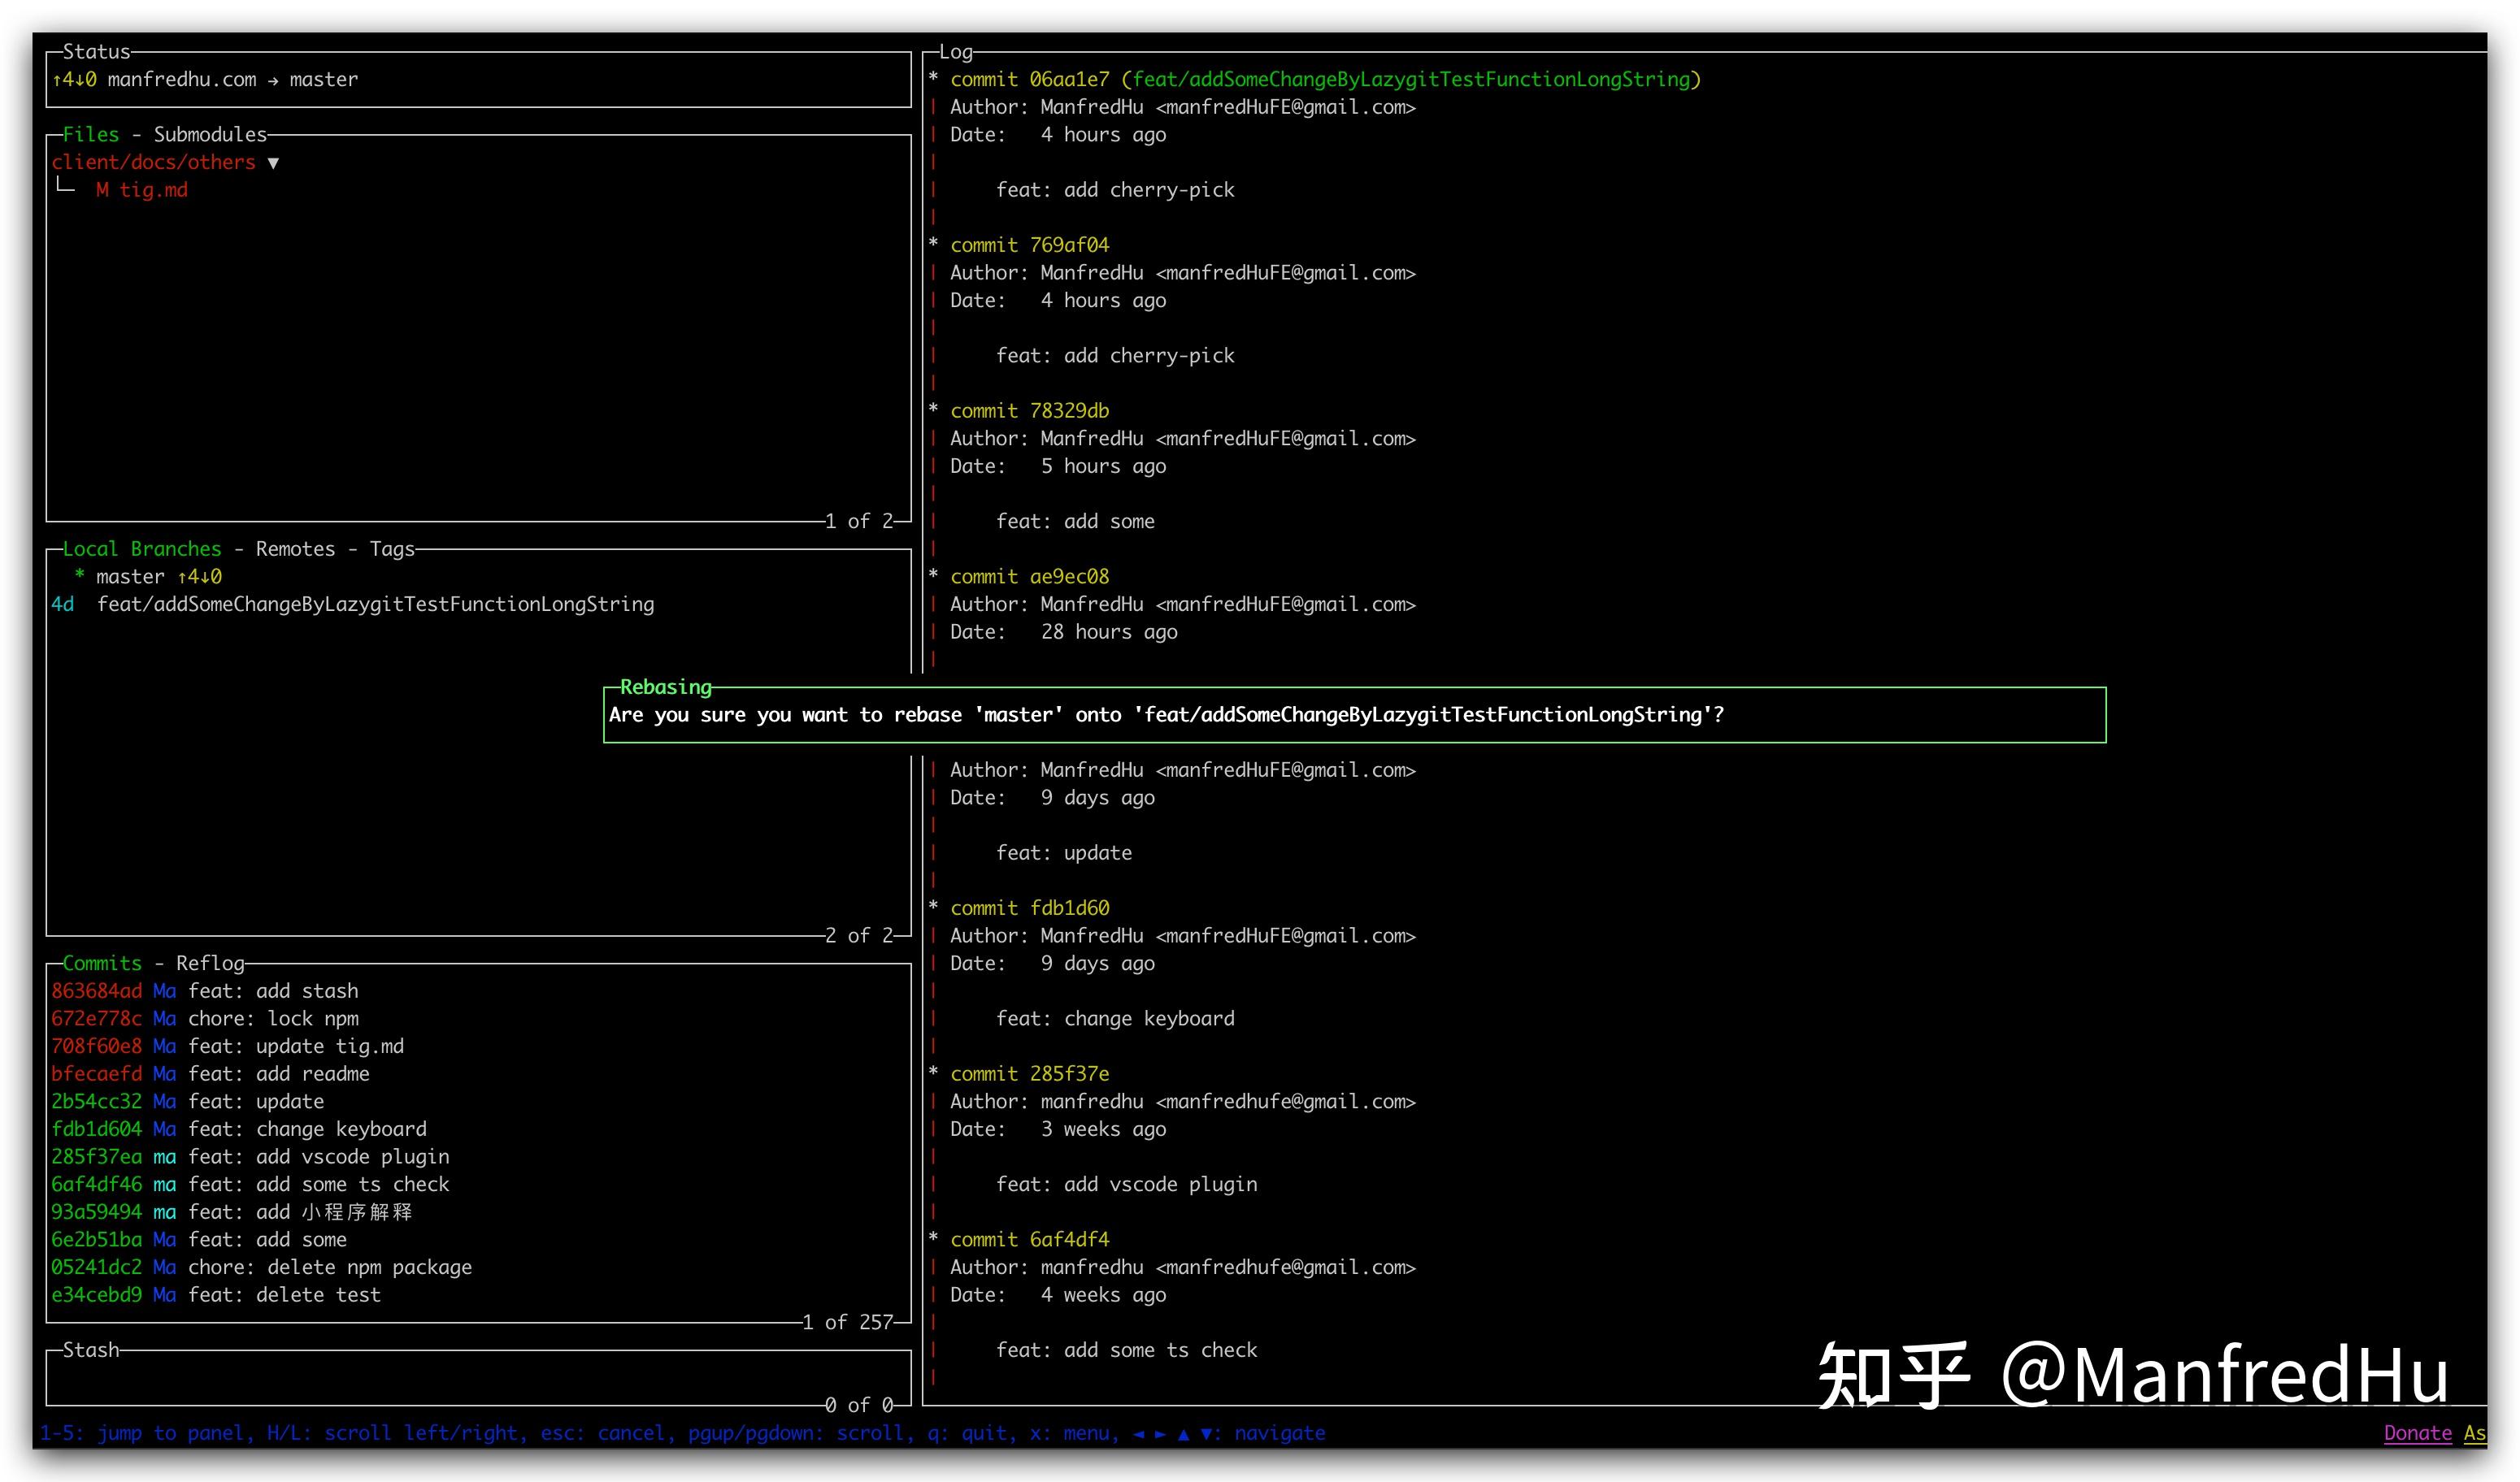
Task: Open the Donate link
Action: point(2417,1432)
